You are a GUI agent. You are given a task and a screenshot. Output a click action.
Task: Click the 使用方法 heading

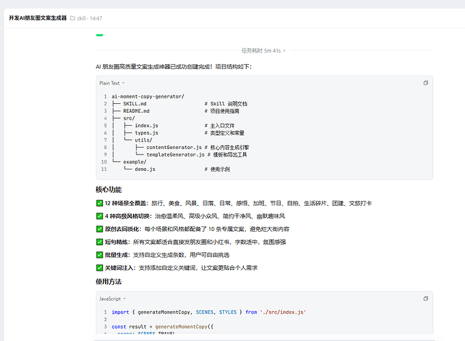pos(109,282)
